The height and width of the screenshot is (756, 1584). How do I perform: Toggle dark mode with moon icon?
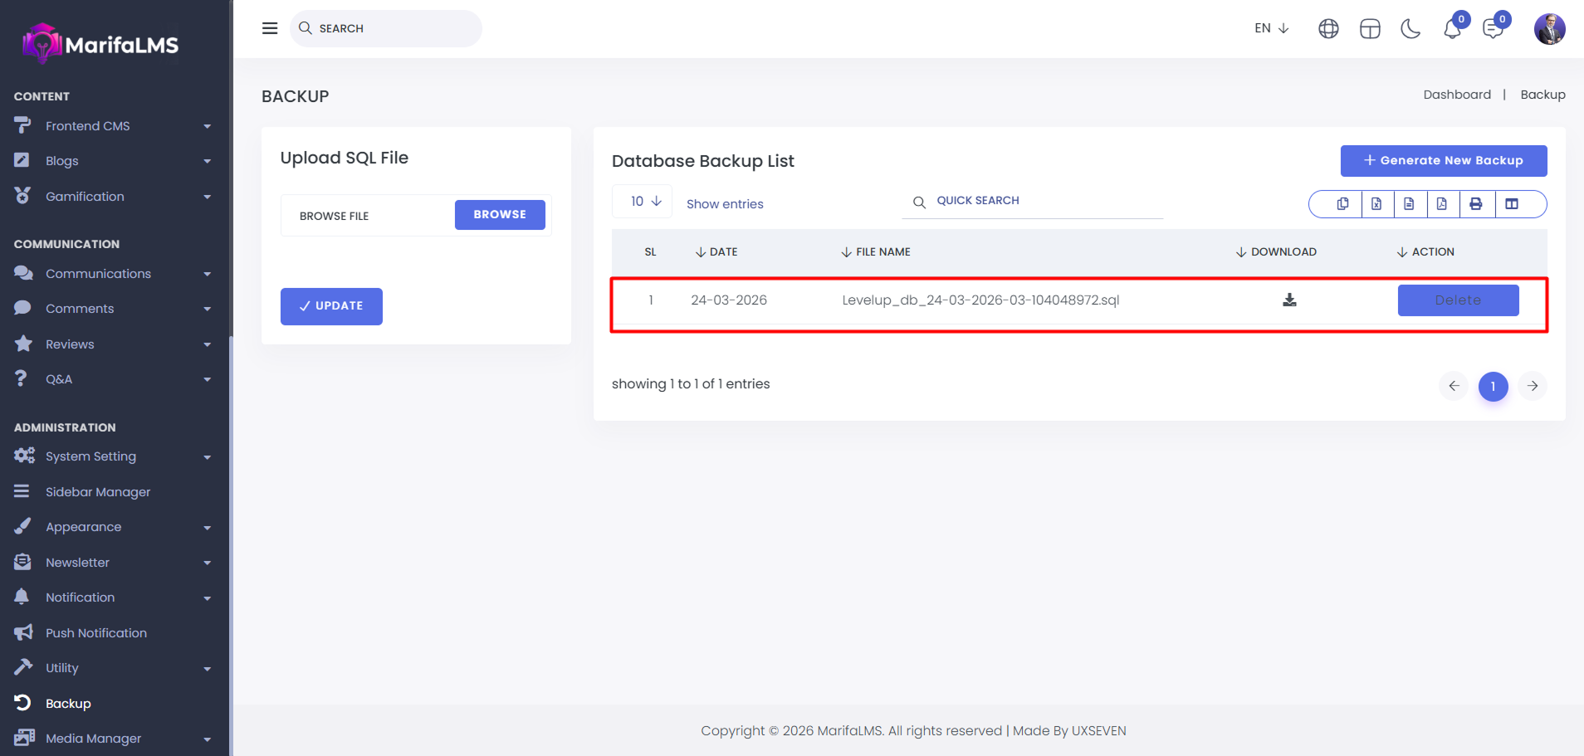(x=1410, y=29)
